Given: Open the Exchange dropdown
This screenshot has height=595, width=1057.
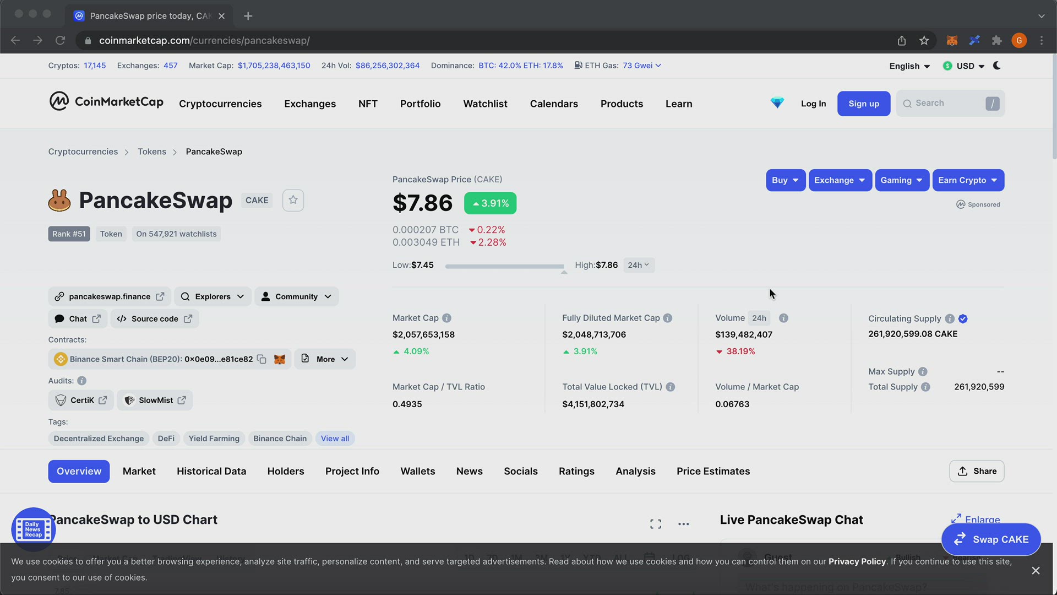Looking at the screenshot, I should (x=840, y=180).
